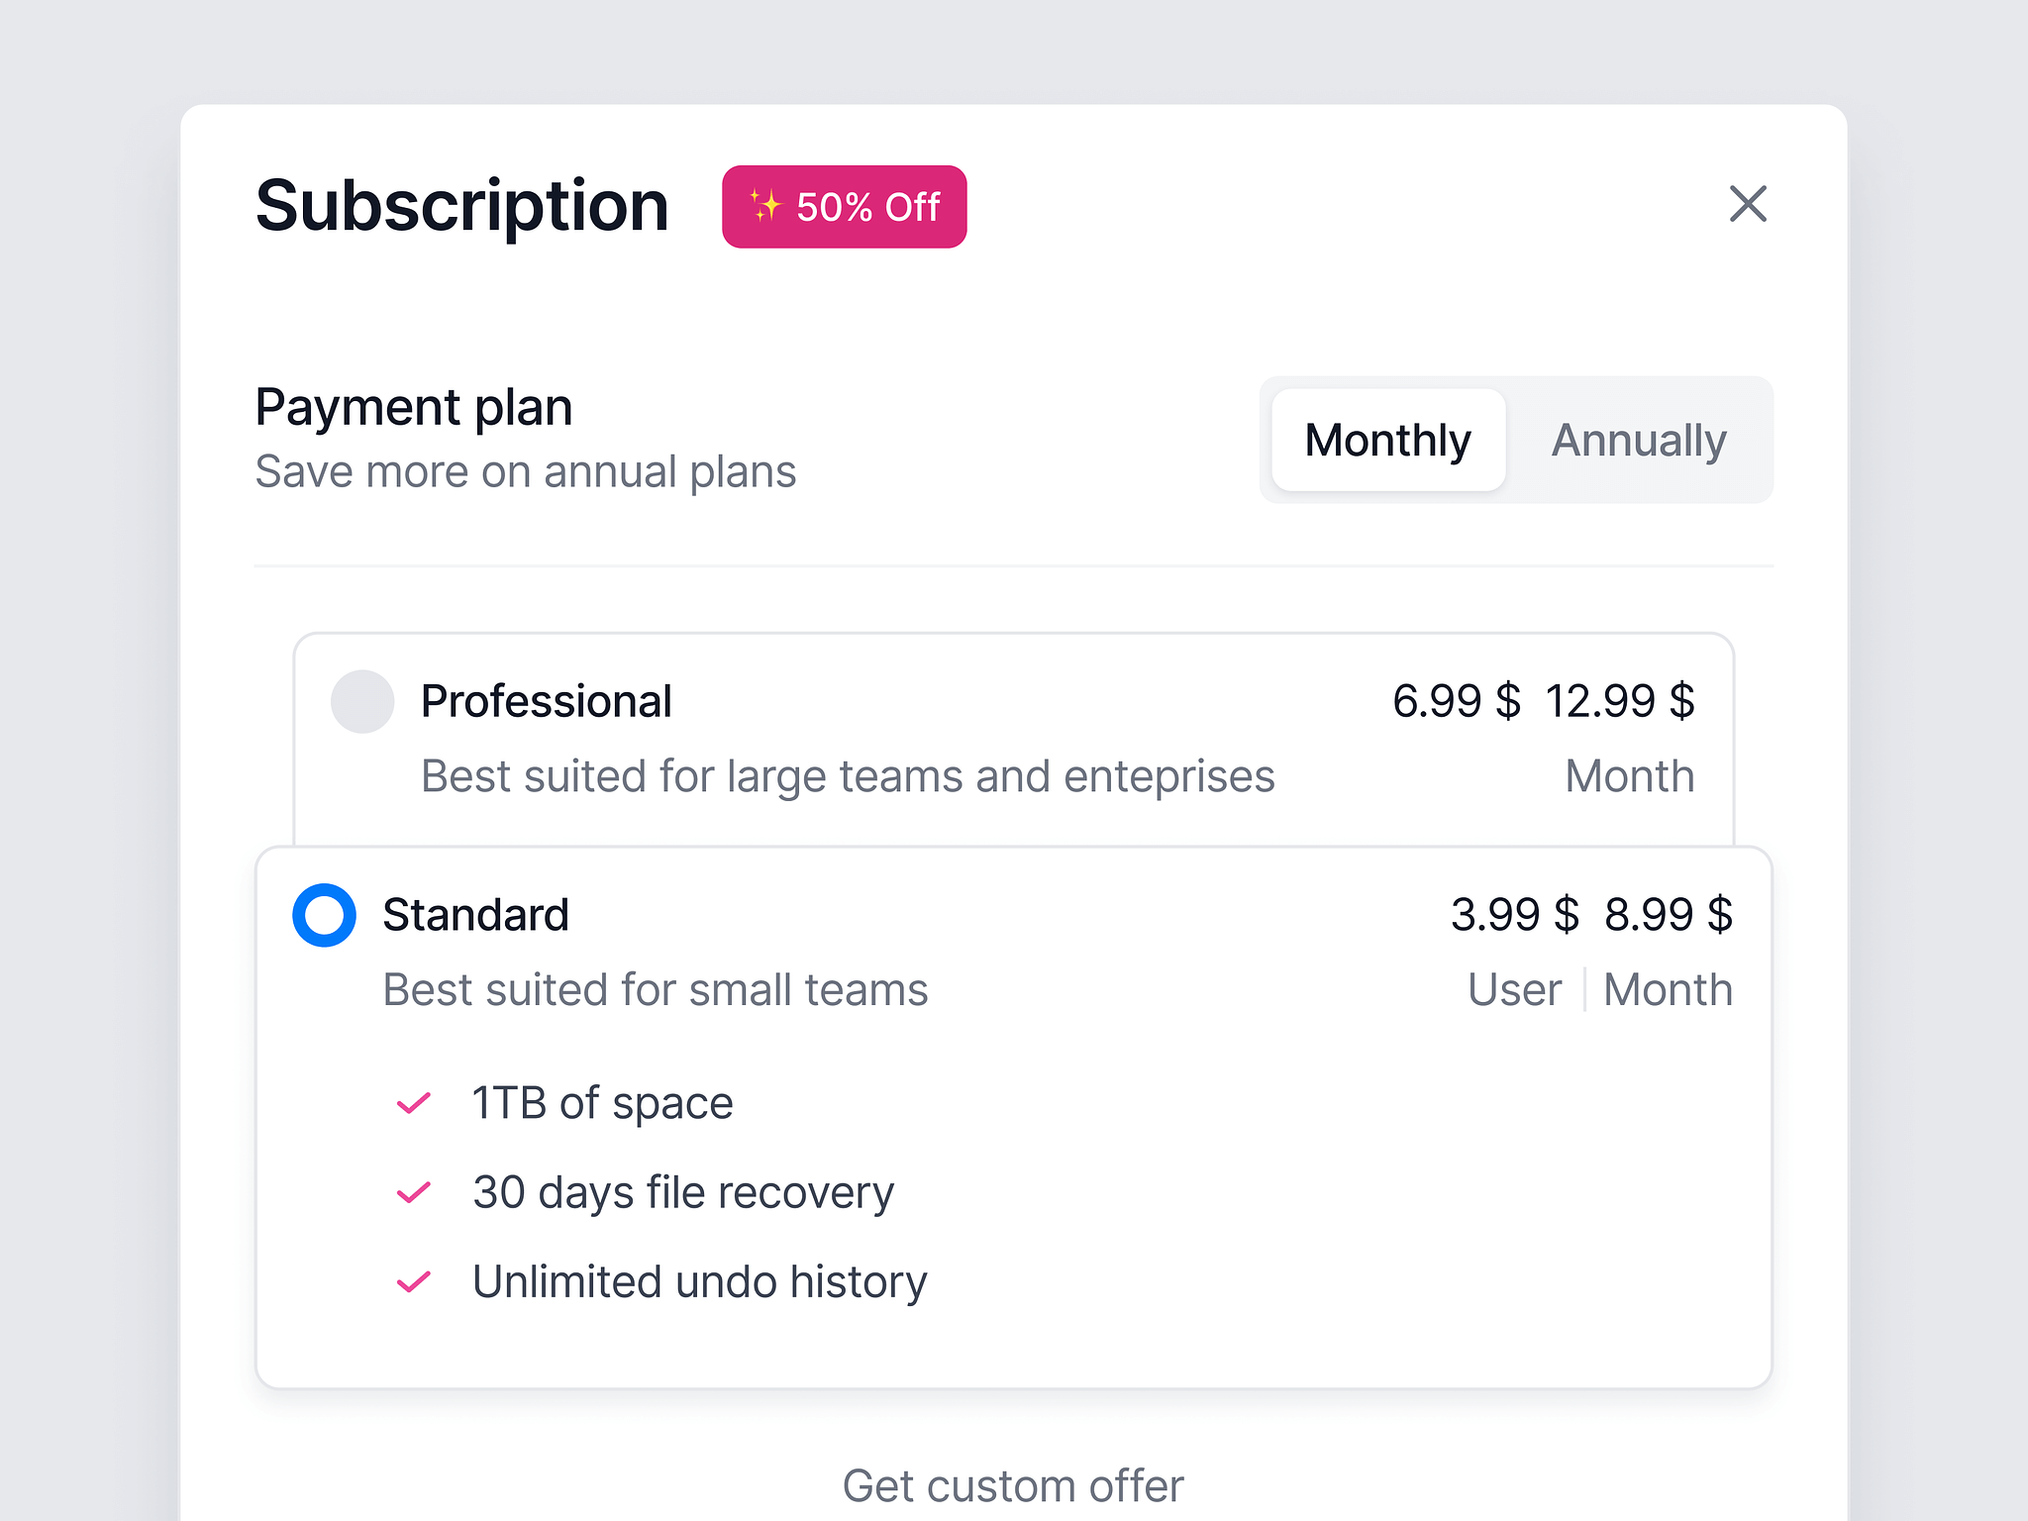Click the 3.99 $ discounted Standard price
The image size is (2028, 1521).
click(1515, 915)
